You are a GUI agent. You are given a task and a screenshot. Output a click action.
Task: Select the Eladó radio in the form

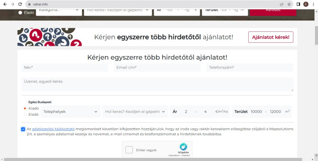click(x=25, y=114)
